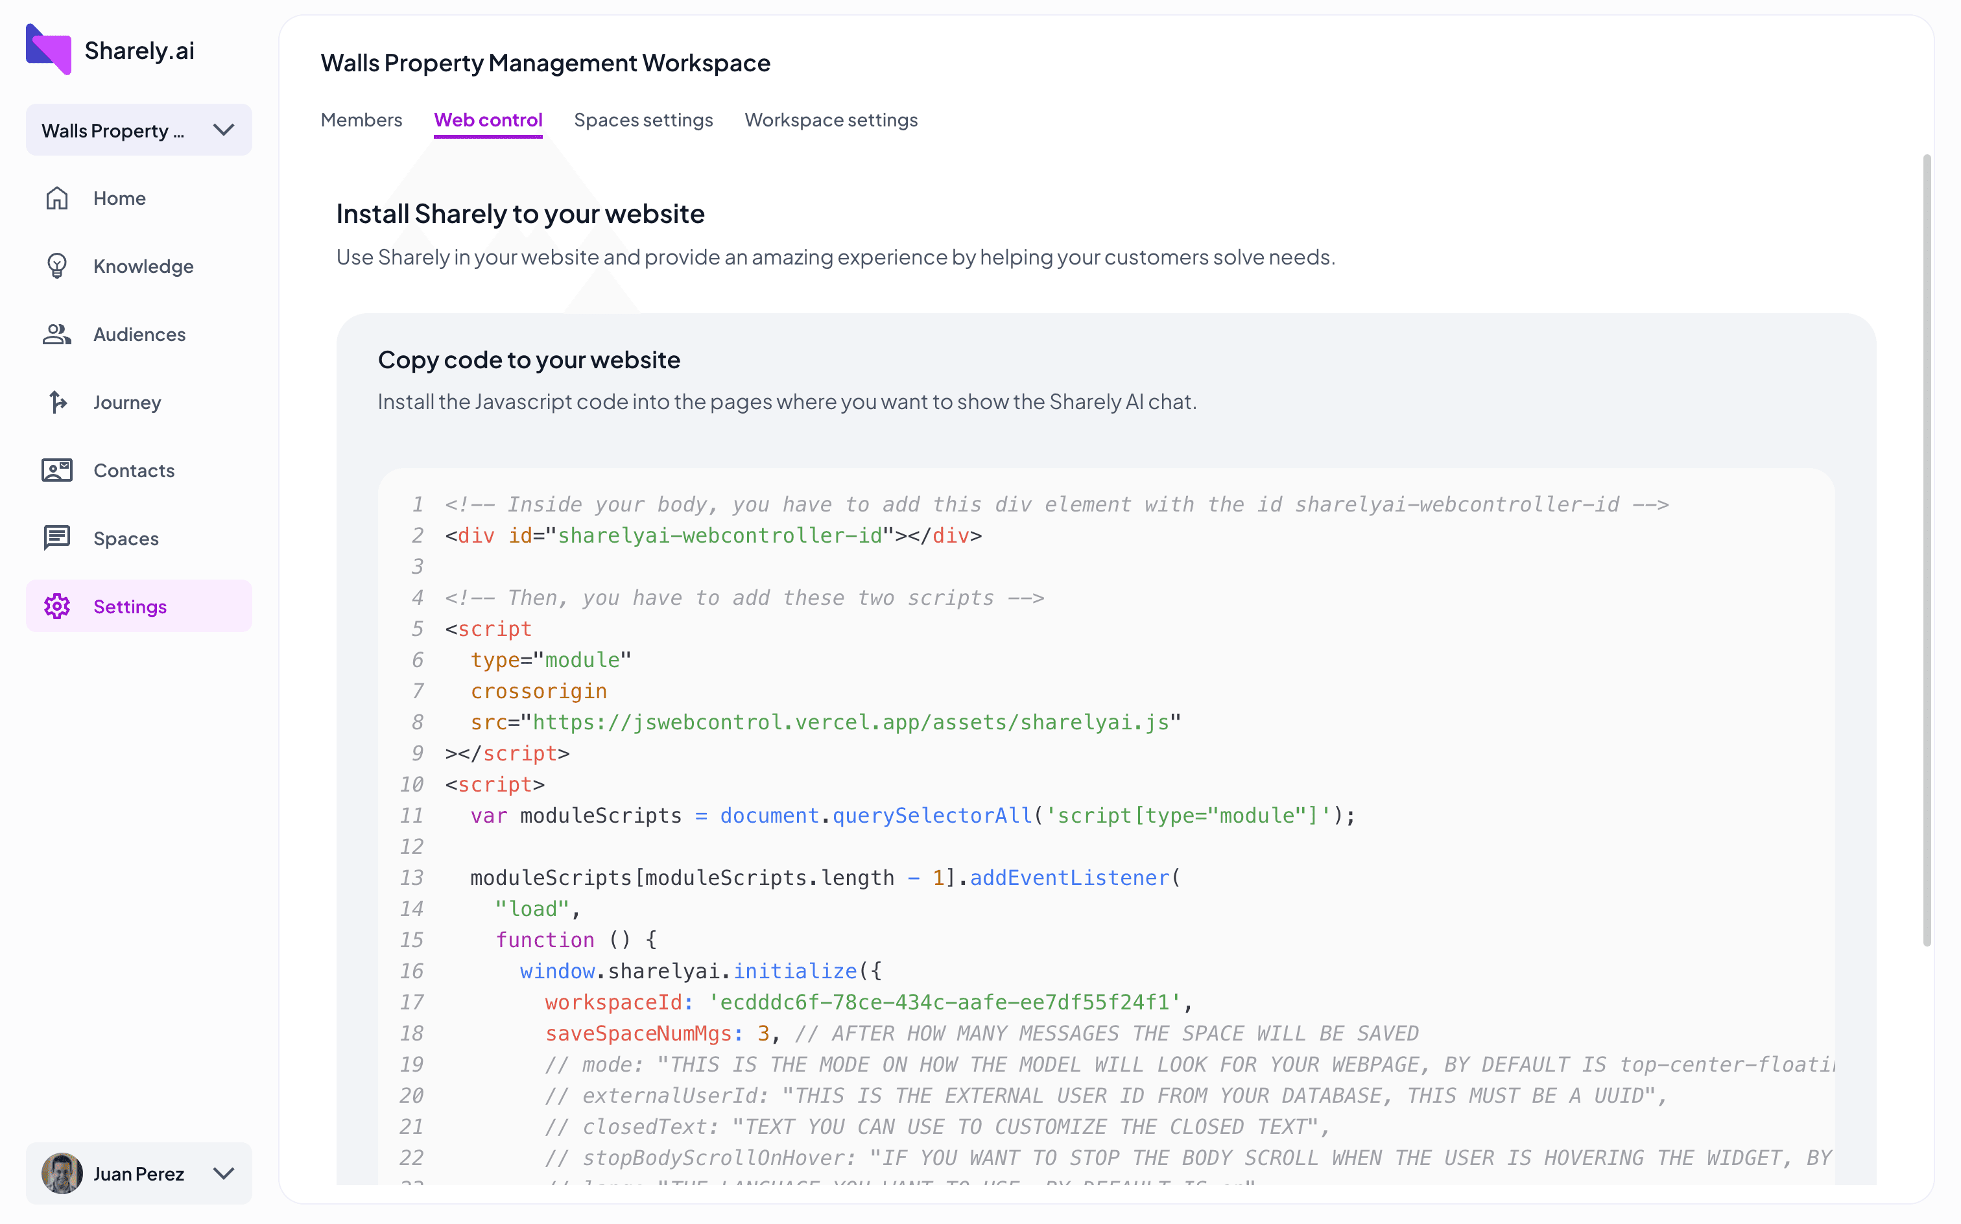Click the querySelectorAll code line
The image size is (1961, 1224).
coord(912,815)
